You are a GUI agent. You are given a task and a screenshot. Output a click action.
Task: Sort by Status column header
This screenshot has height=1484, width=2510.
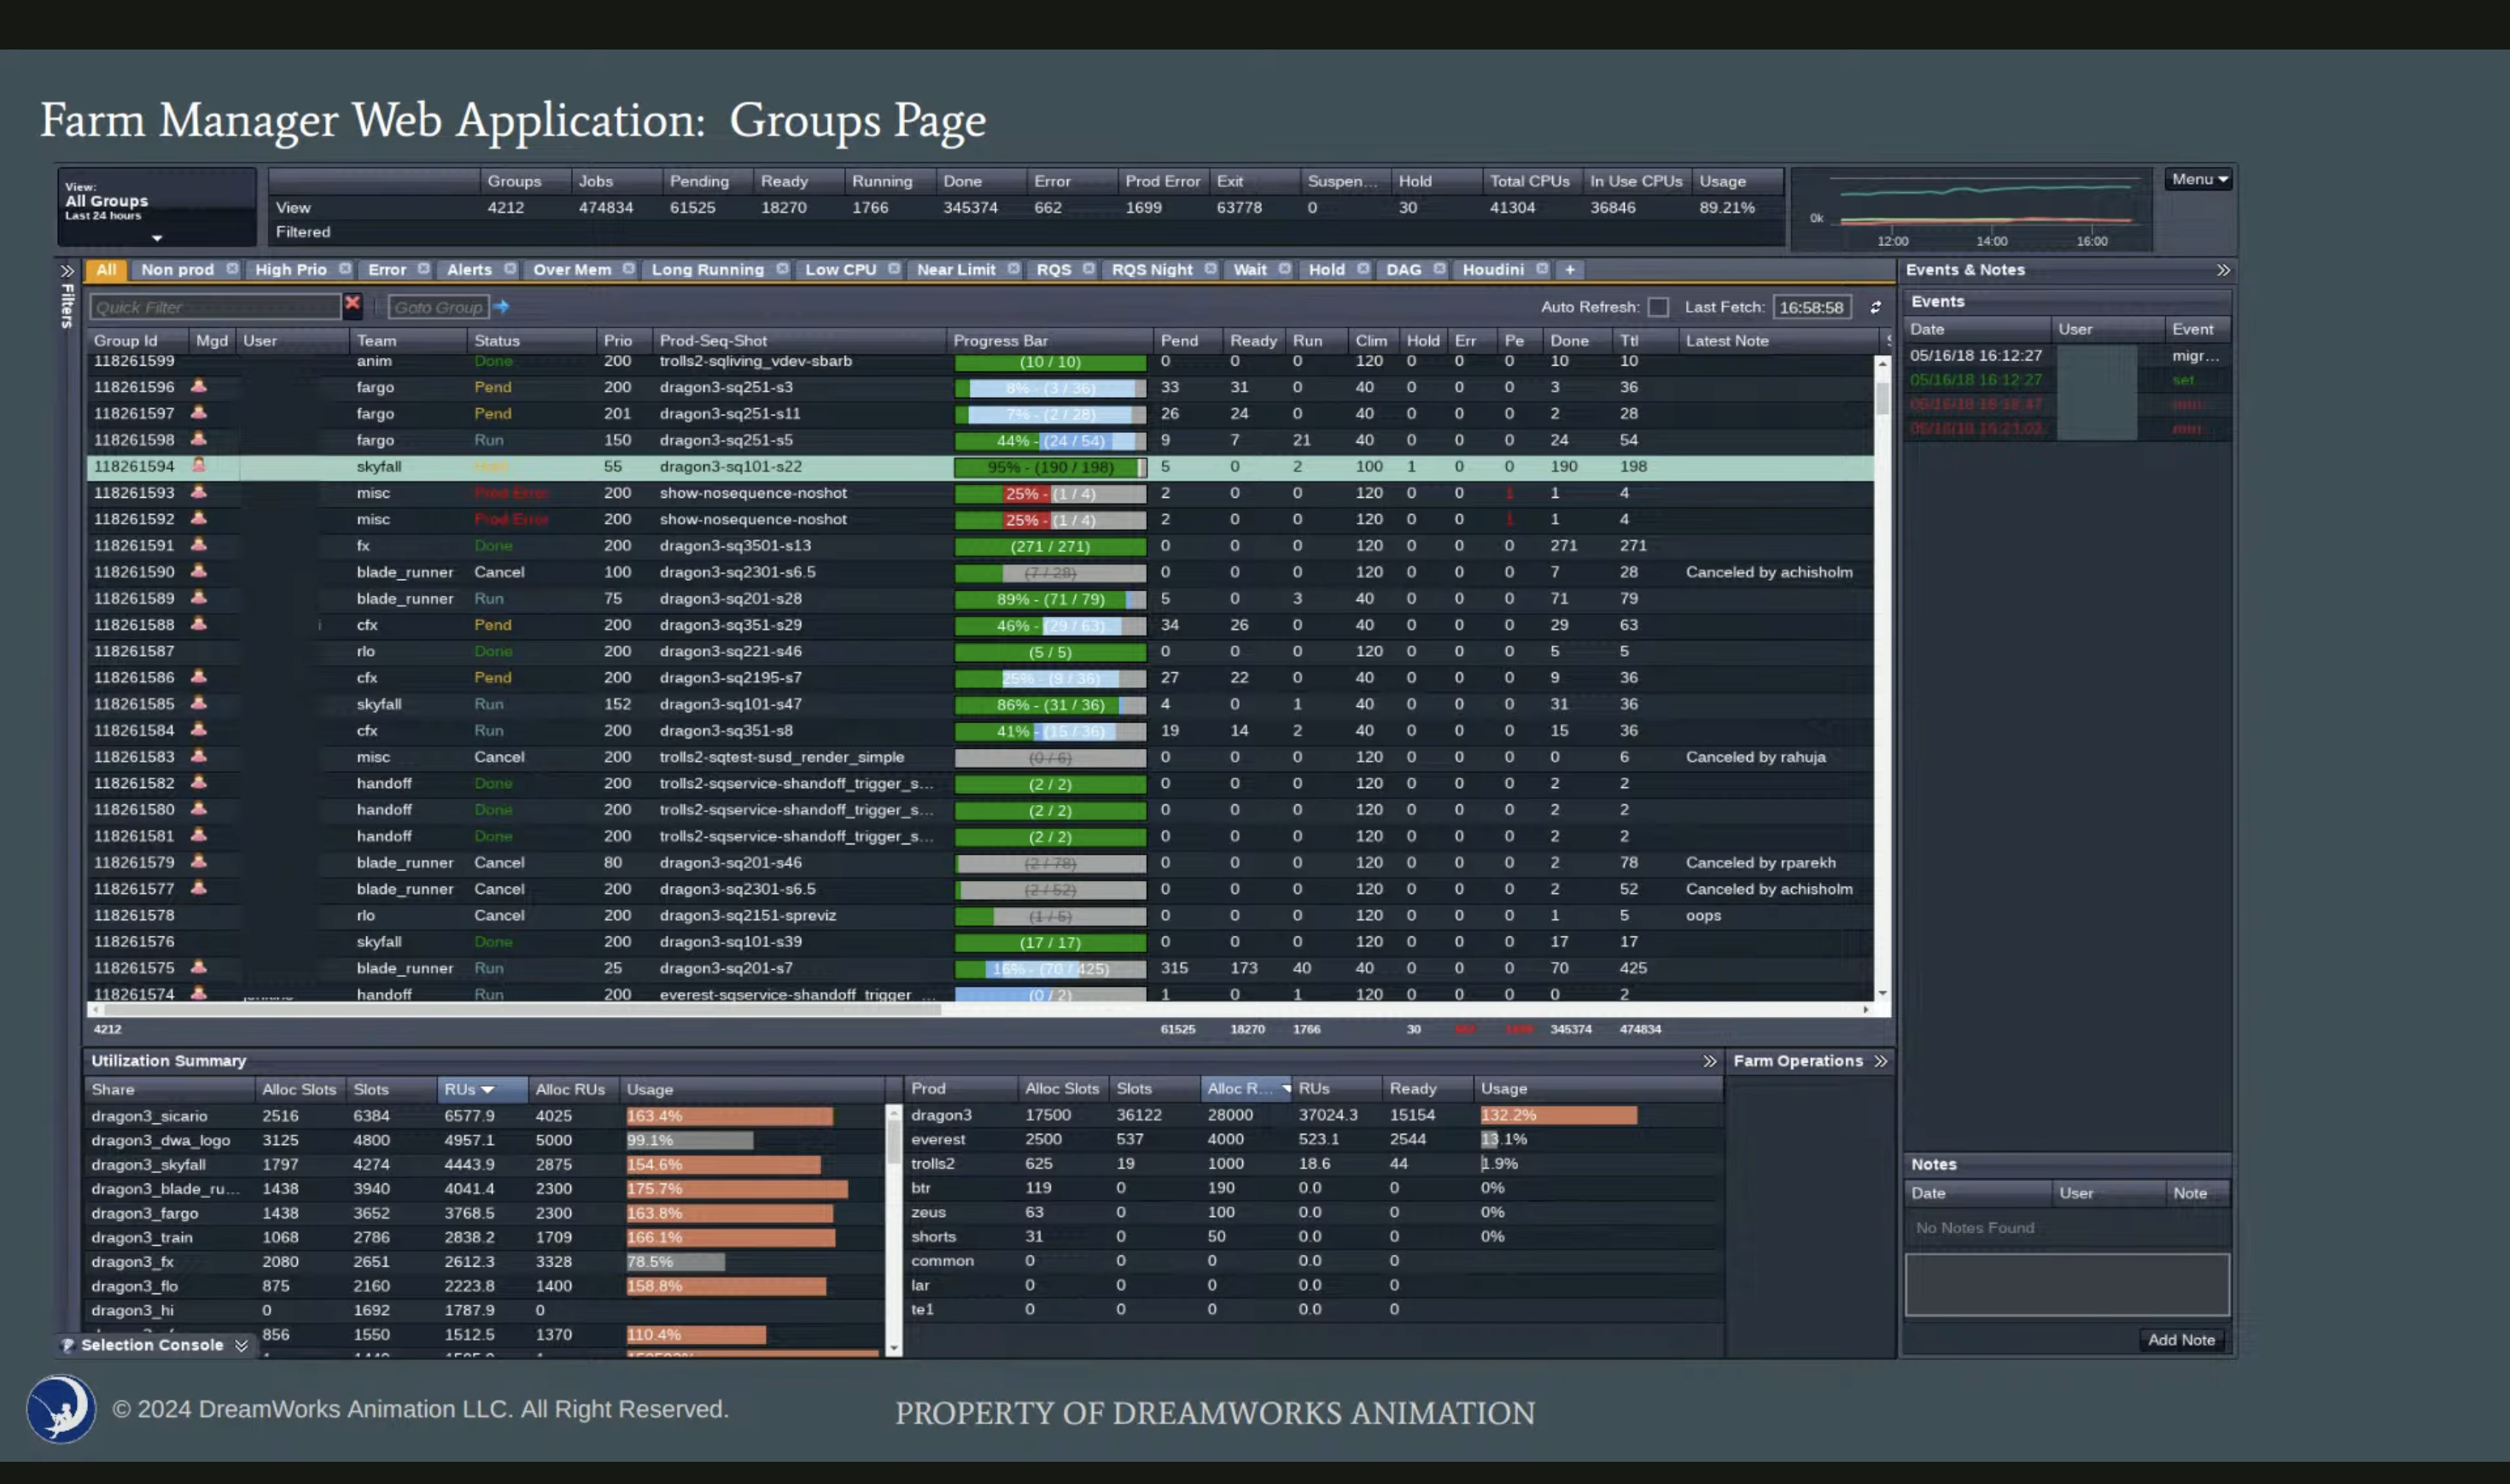[x=531, y=340]
